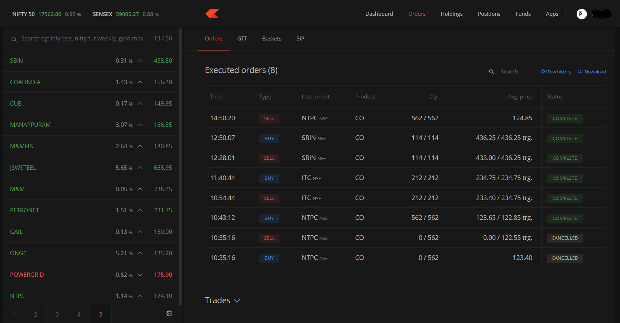Open the Funds page
This screenshot has height=323, width=620.
[x=523, y=14]
